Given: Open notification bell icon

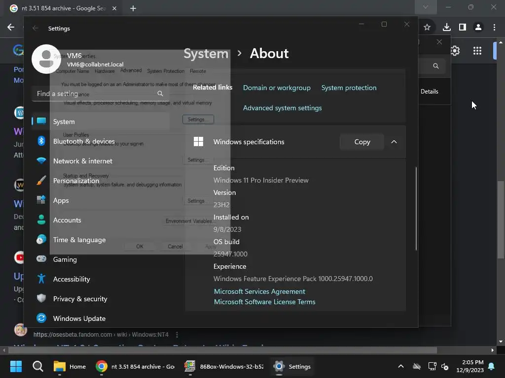Looking at the screenshot, I should click(x=492, y=366).
